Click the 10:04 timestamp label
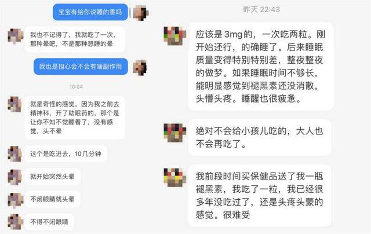 [76, 87]
